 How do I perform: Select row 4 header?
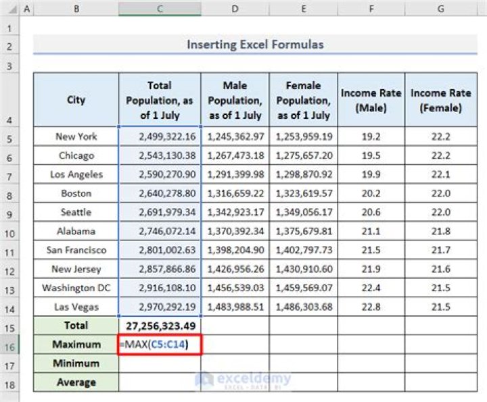9,100
